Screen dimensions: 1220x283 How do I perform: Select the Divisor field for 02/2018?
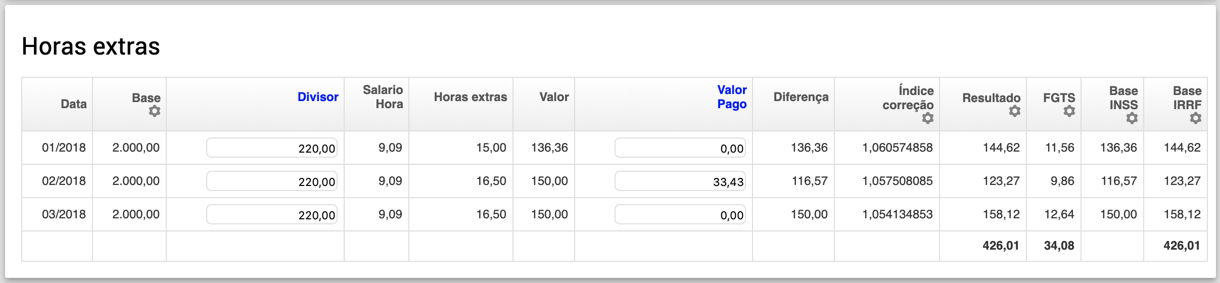click(272, 181)
